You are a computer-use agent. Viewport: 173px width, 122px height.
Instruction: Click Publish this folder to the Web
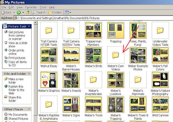pos(16,90)
